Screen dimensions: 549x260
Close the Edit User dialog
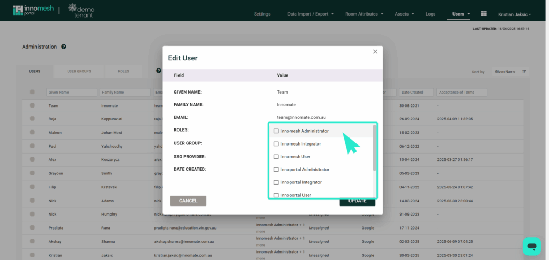tap(375, 52)
